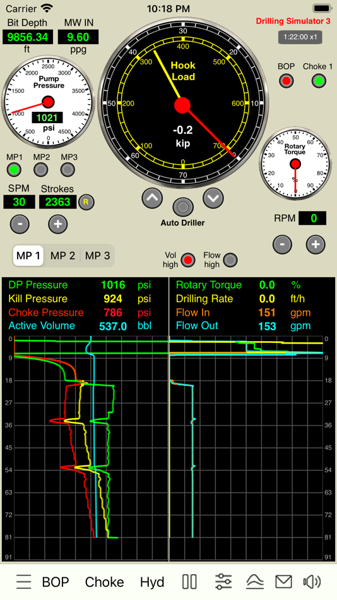This screenshot has height=600, width=337.
Task: Toggle the MP1 pump indicator
Action: 14,169
